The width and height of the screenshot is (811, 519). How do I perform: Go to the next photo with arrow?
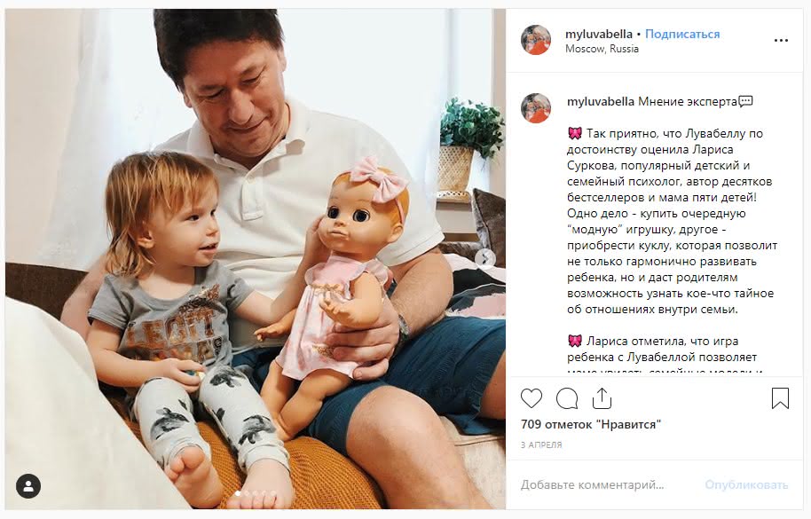tap(485, 258)
